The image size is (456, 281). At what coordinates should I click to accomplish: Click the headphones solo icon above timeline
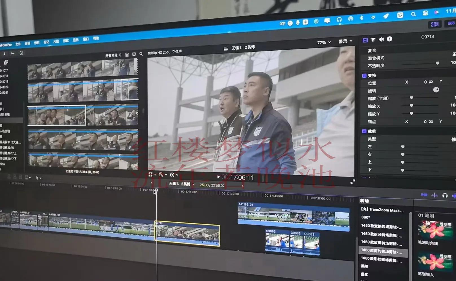pyautogui.click(x=445, y=195)
